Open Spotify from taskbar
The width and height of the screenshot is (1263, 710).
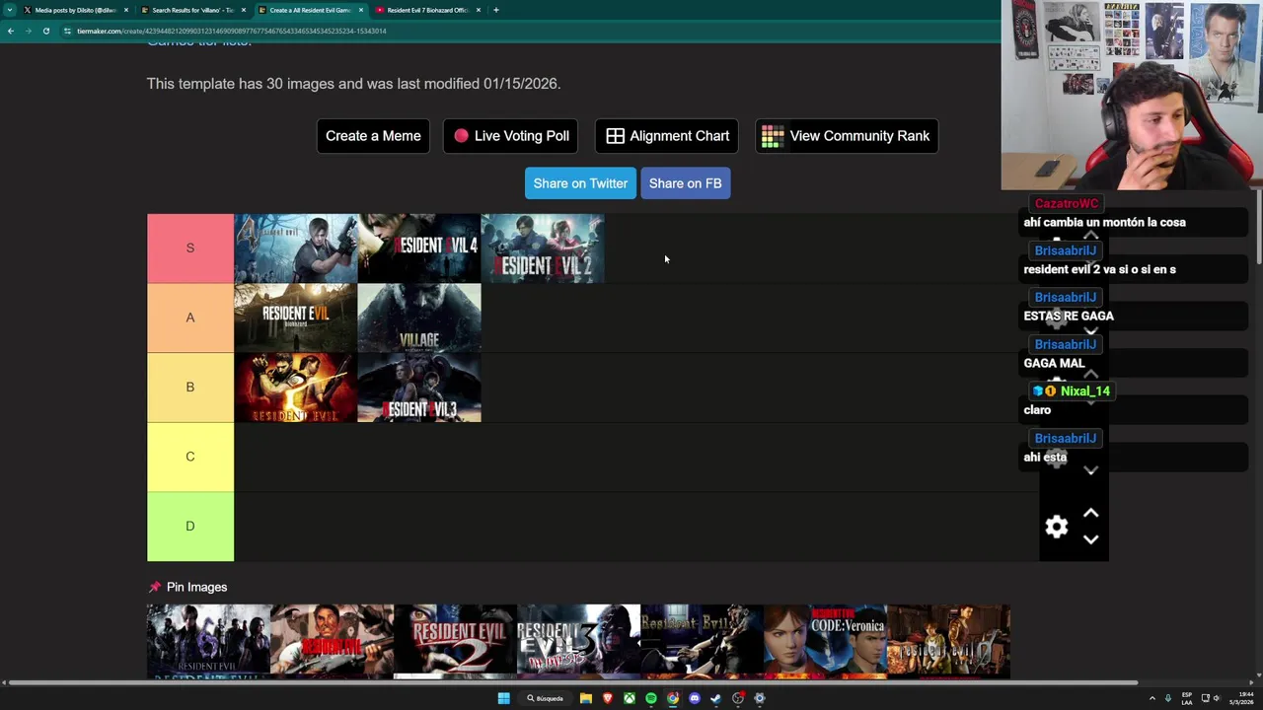point(650,698)
